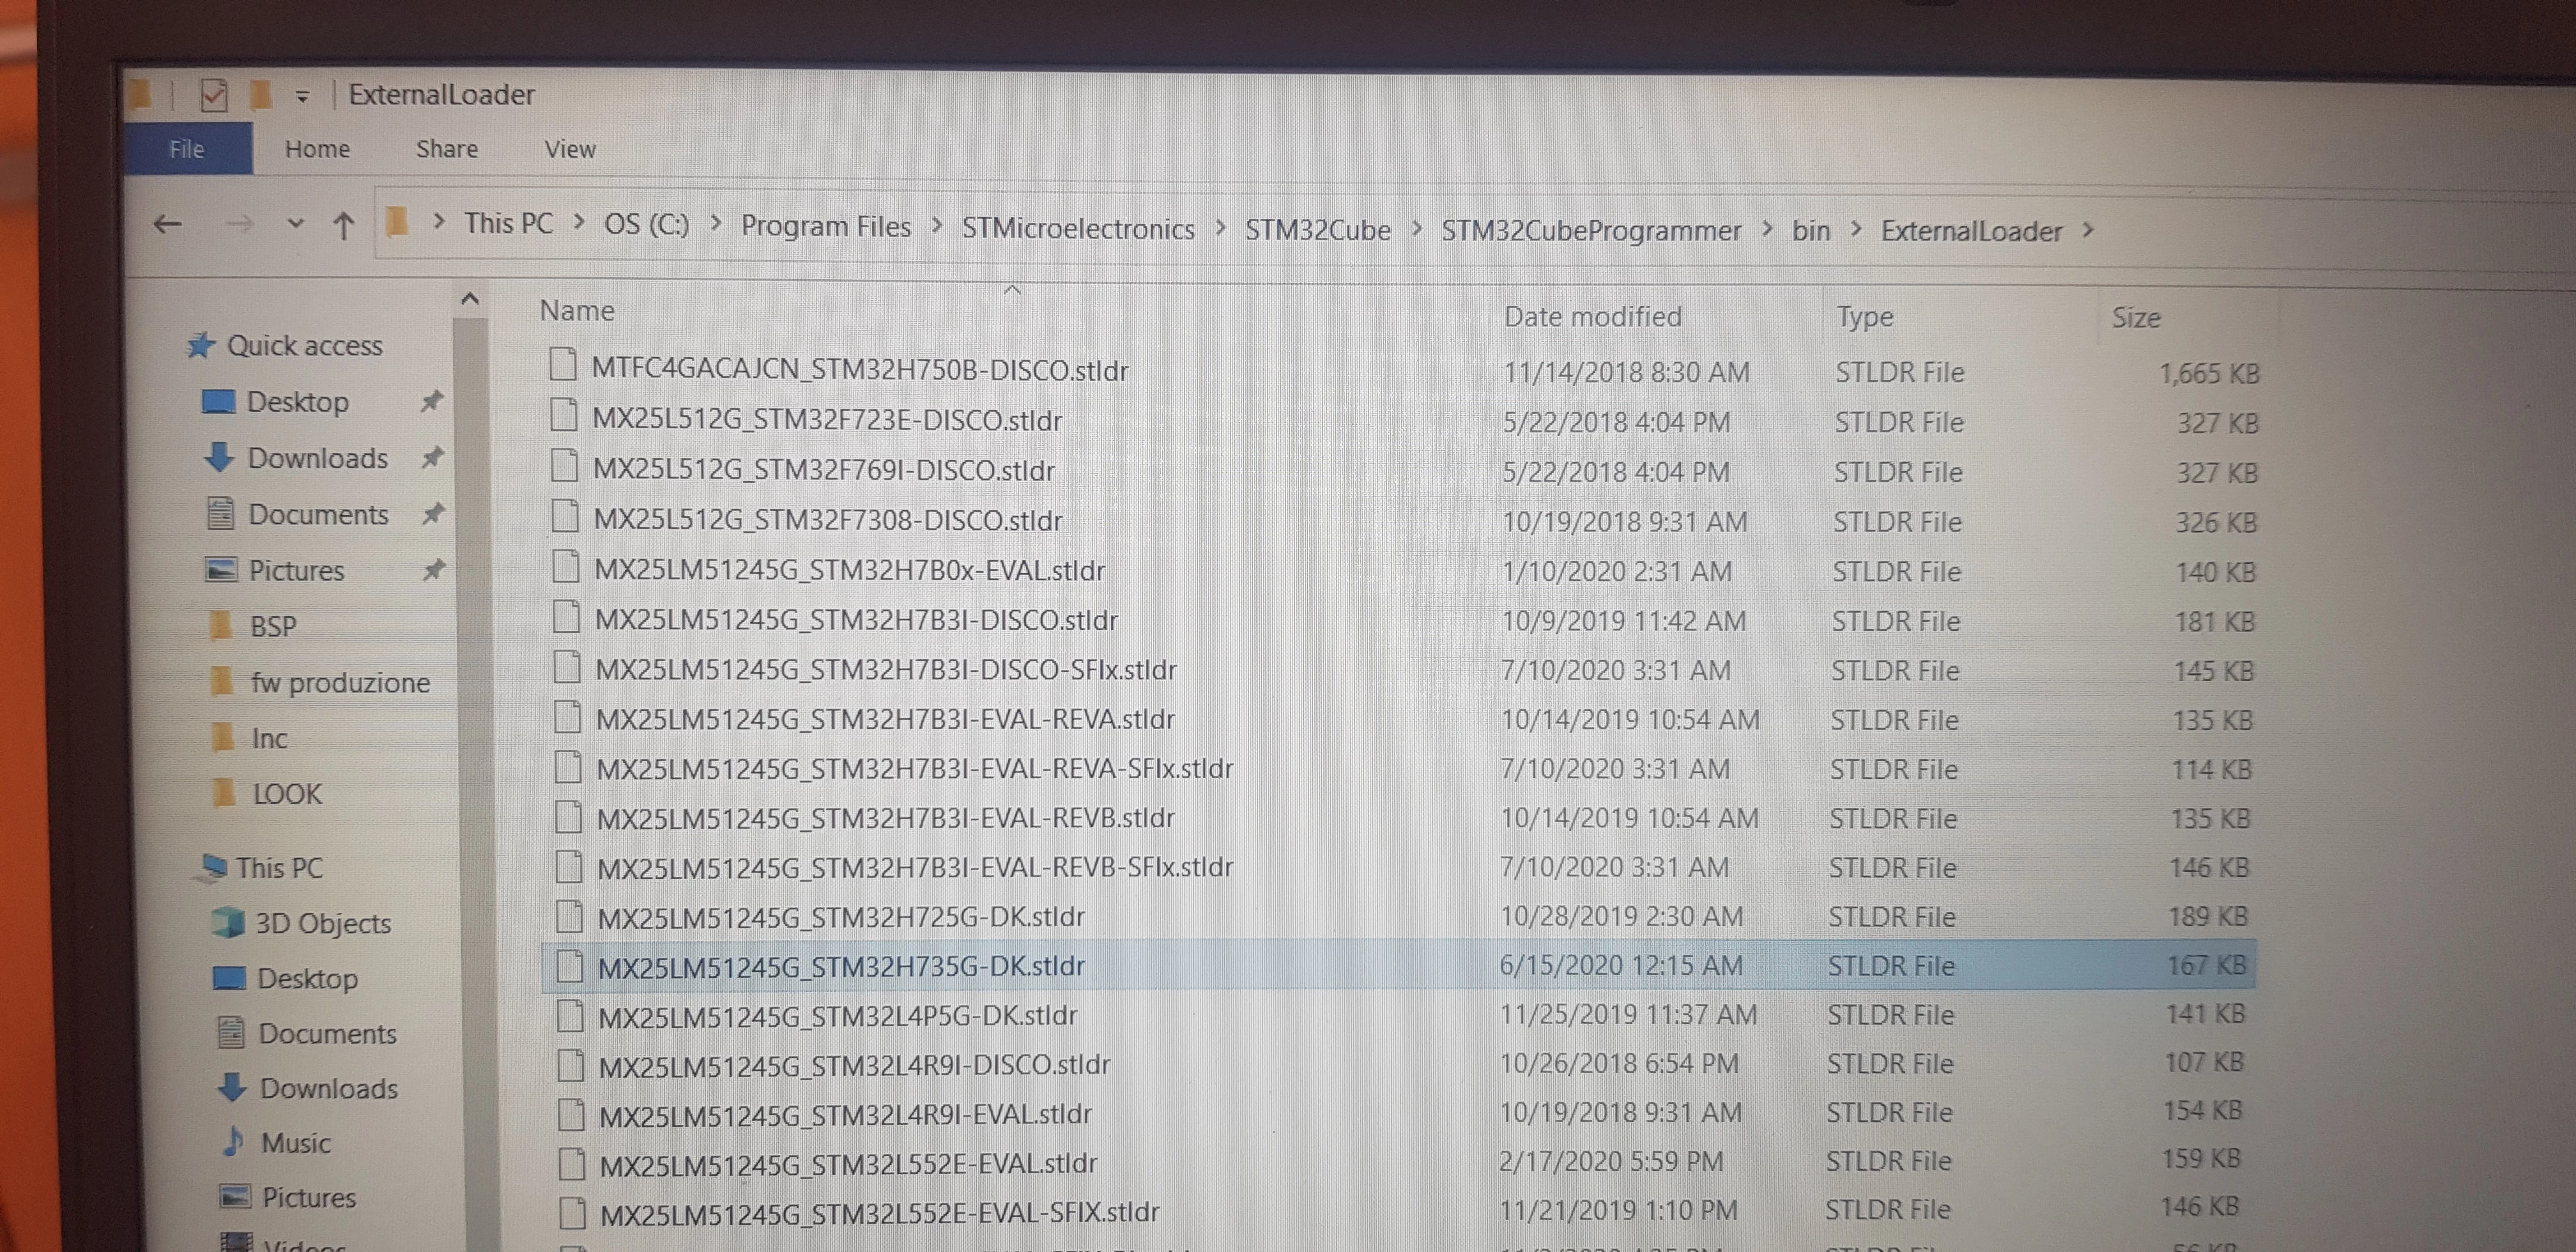Open pinned Documents under Quick access

click(297, 514)
